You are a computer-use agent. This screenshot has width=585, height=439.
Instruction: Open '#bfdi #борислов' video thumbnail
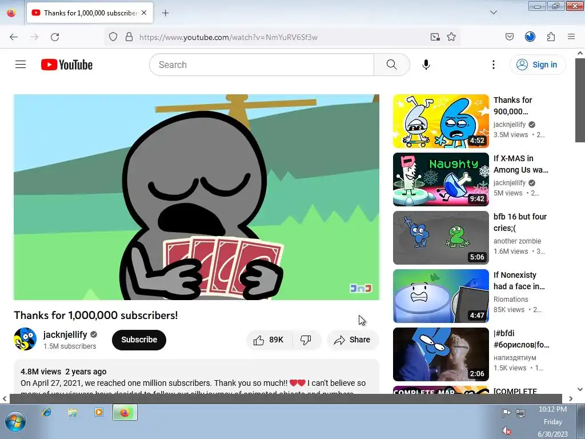point(440,354)
